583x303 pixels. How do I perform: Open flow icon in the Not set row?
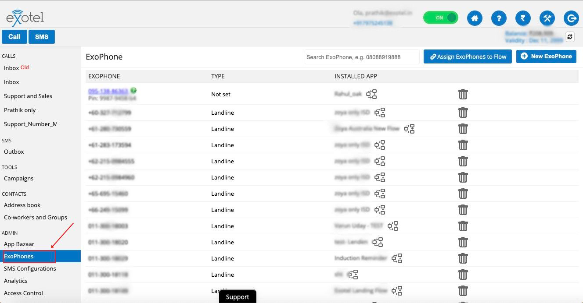pyautogui.click(x=372, y=94)
